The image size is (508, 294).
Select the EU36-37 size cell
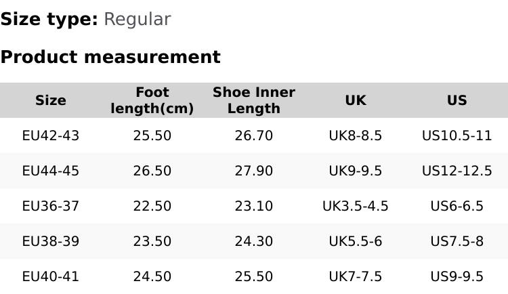click(x=51, y=206)
